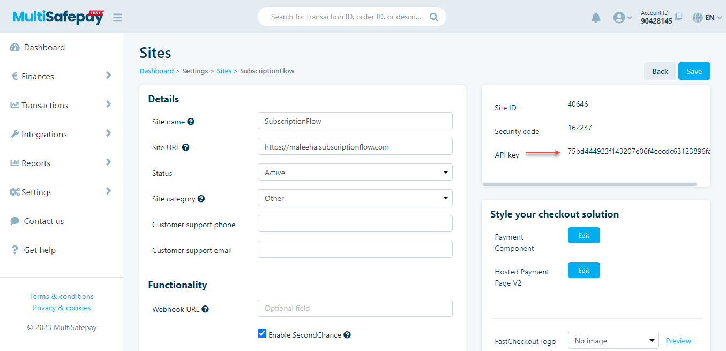The height and width of the screenshot is (351, 726).
Task: Click the Customer support email field
Action: (355, 250)
